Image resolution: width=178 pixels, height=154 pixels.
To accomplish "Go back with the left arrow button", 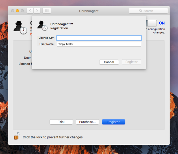I will pos(30,11).
